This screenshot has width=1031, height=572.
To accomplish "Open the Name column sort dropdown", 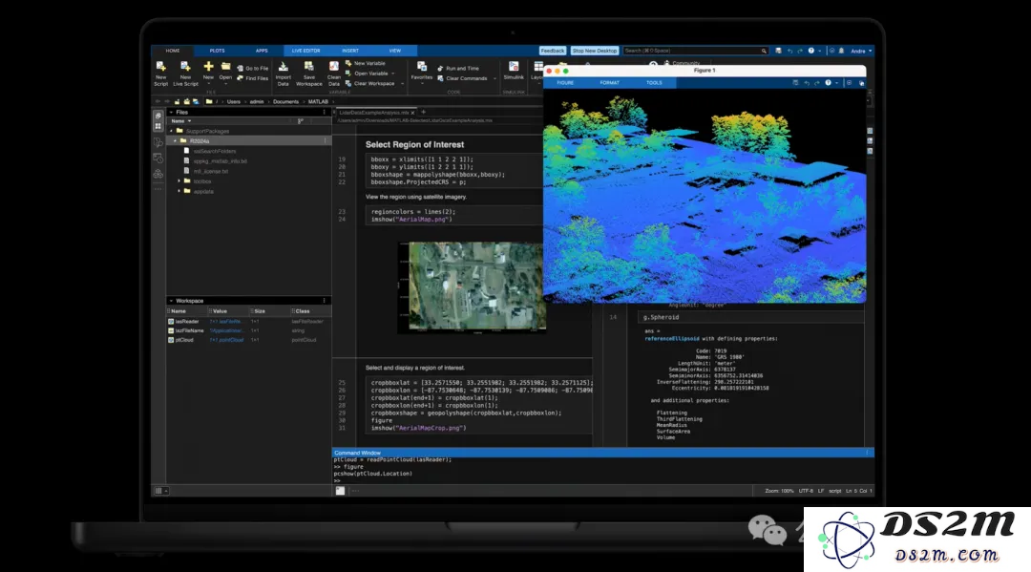I will [189, 121].
